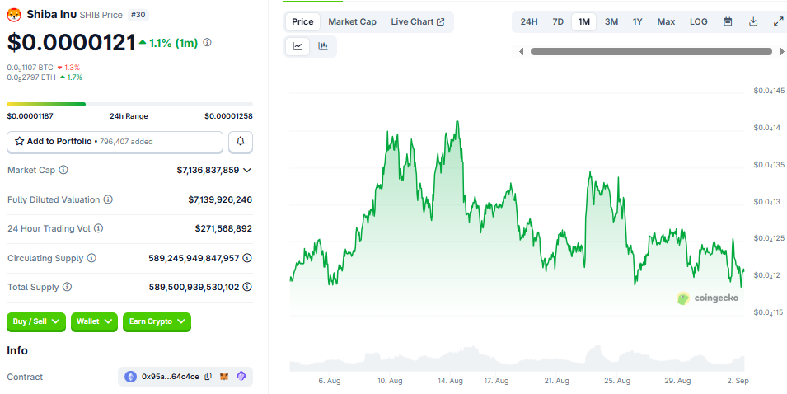This screenshot has width=787, height=394.
Task: Click the price peak near 14. Aug
Action: [457, 121]
